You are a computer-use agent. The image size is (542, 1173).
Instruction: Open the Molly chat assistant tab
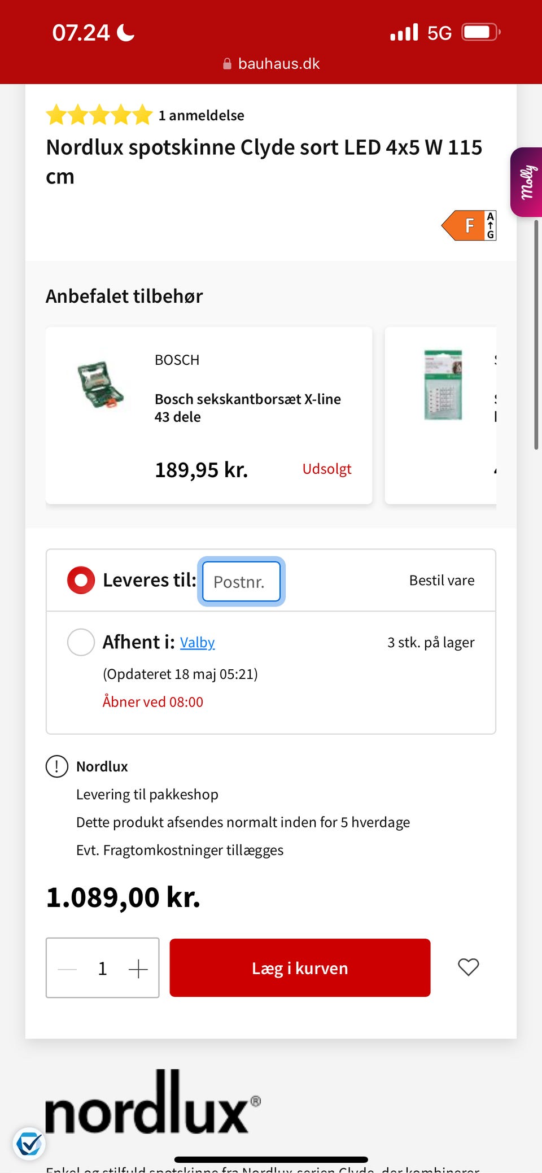pos(527,182)
